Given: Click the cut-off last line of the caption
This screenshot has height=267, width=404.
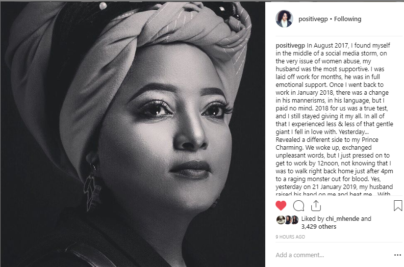Looking at the screenshot, I should [333, 193].
